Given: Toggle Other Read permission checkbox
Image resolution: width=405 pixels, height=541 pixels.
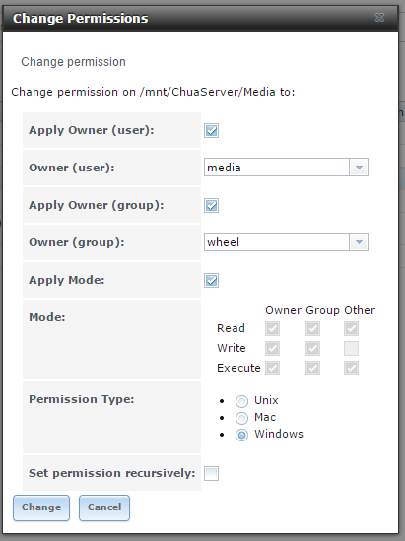Looking at the screenshot, I should click(x=351, y=328).
